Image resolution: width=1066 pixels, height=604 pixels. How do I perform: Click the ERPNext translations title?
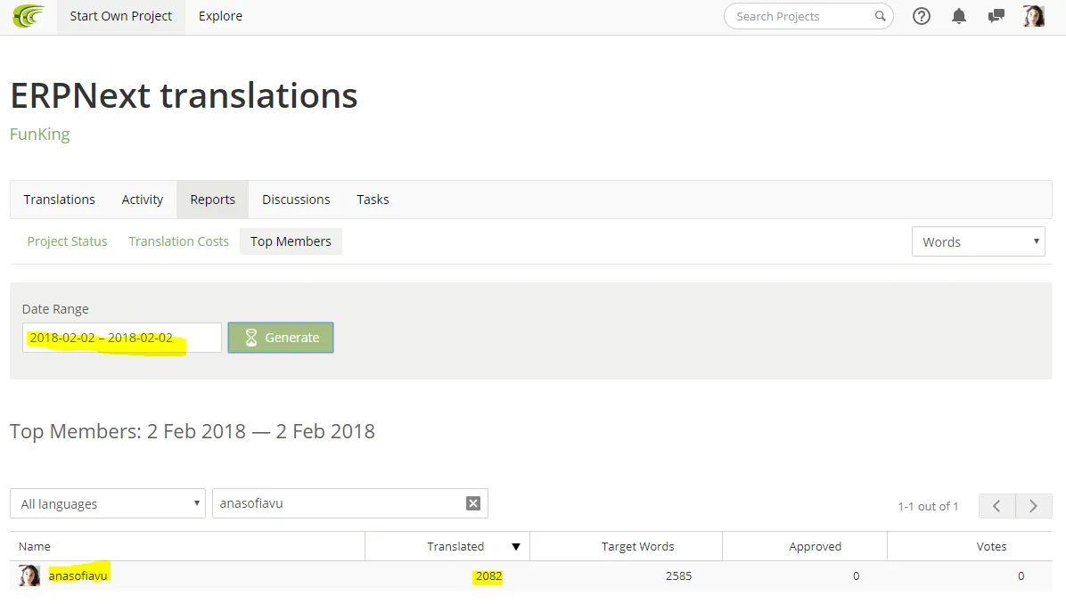[184, 95]
